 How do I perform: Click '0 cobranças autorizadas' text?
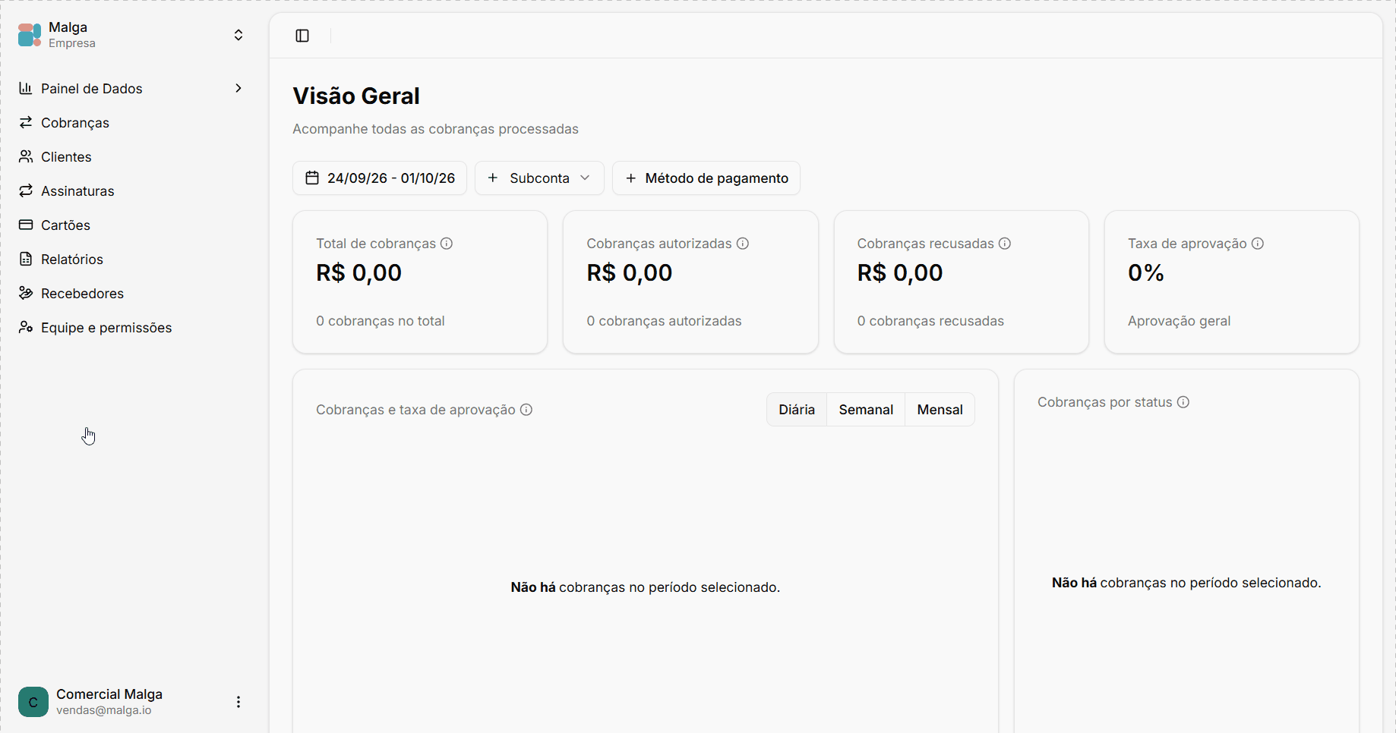(x=664, y=321)
